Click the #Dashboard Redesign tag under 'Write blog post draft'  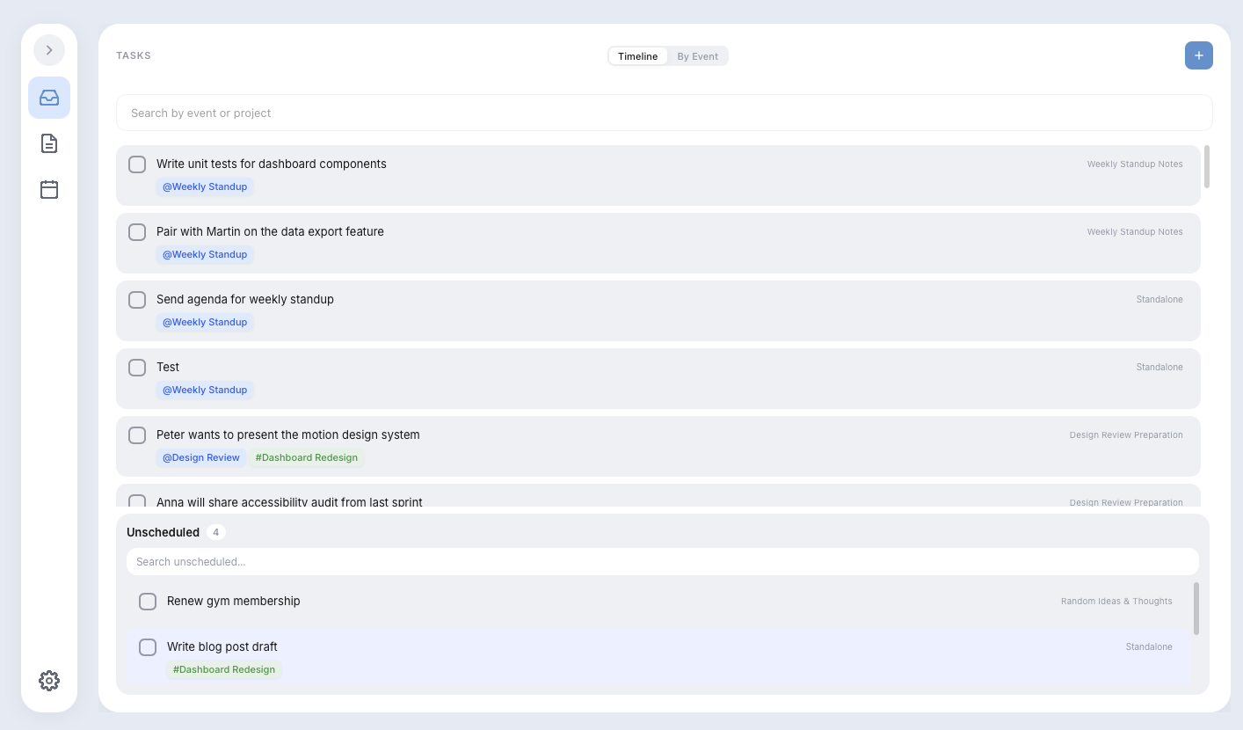(224, 669)
